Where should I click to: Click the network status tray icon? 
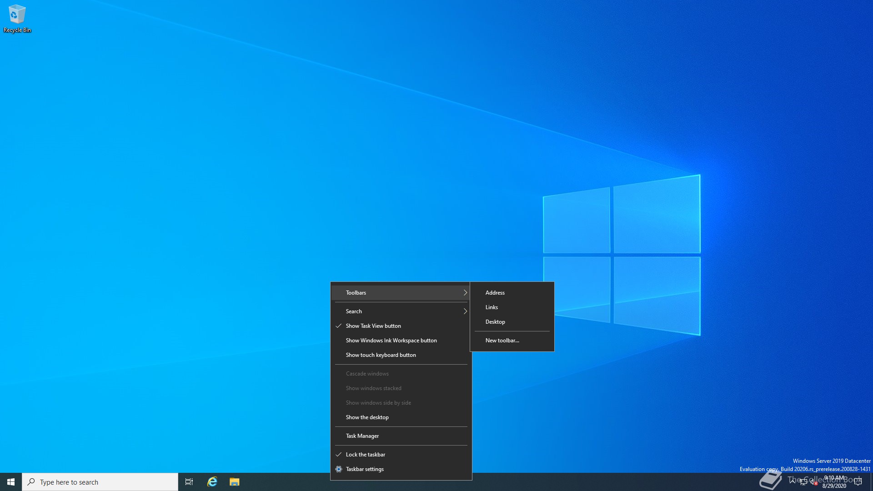803,482
